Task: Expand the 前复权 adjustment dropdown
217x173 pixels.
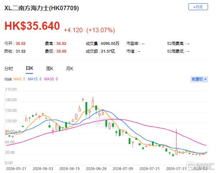Action: pyautogui.click(x=199, y=79)
